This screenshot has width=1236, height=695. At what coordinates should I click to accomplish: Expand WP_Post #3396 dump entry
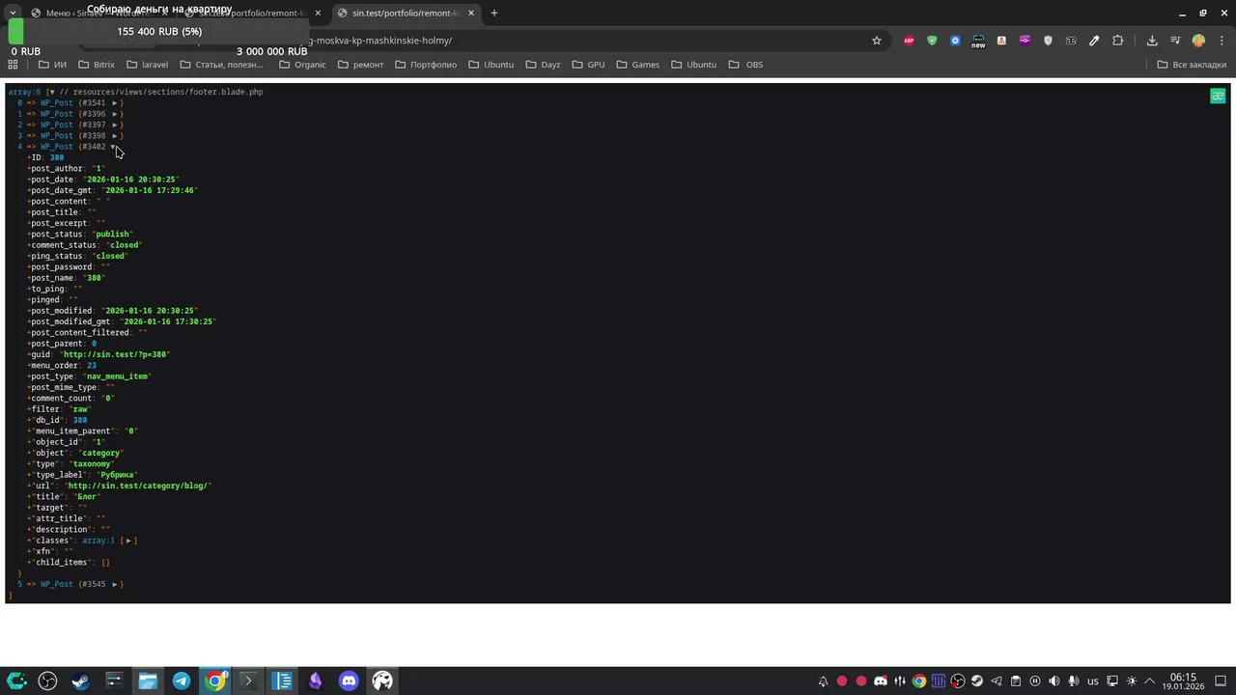coord(115,114)
